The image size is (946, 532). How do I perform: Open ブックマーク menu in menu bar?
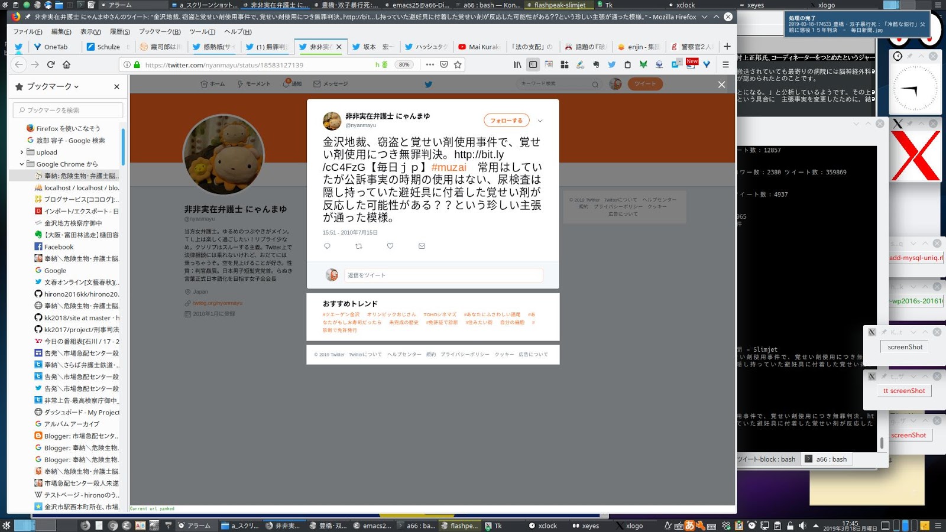[x=160, y=31]
